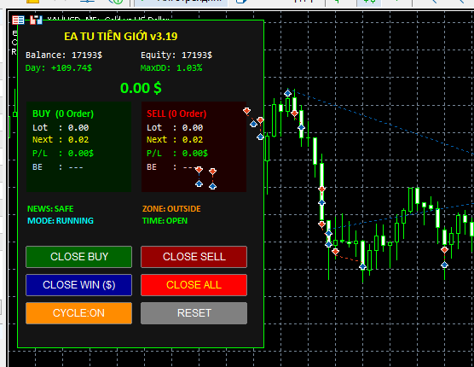
Task: Click the TIME: OPEN status
Action: [x=165, y=221]
